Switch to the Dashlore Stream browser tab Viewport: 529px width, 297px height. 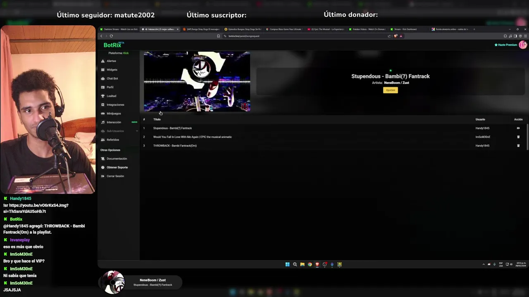pyautogui.click(x=118, y=29)
